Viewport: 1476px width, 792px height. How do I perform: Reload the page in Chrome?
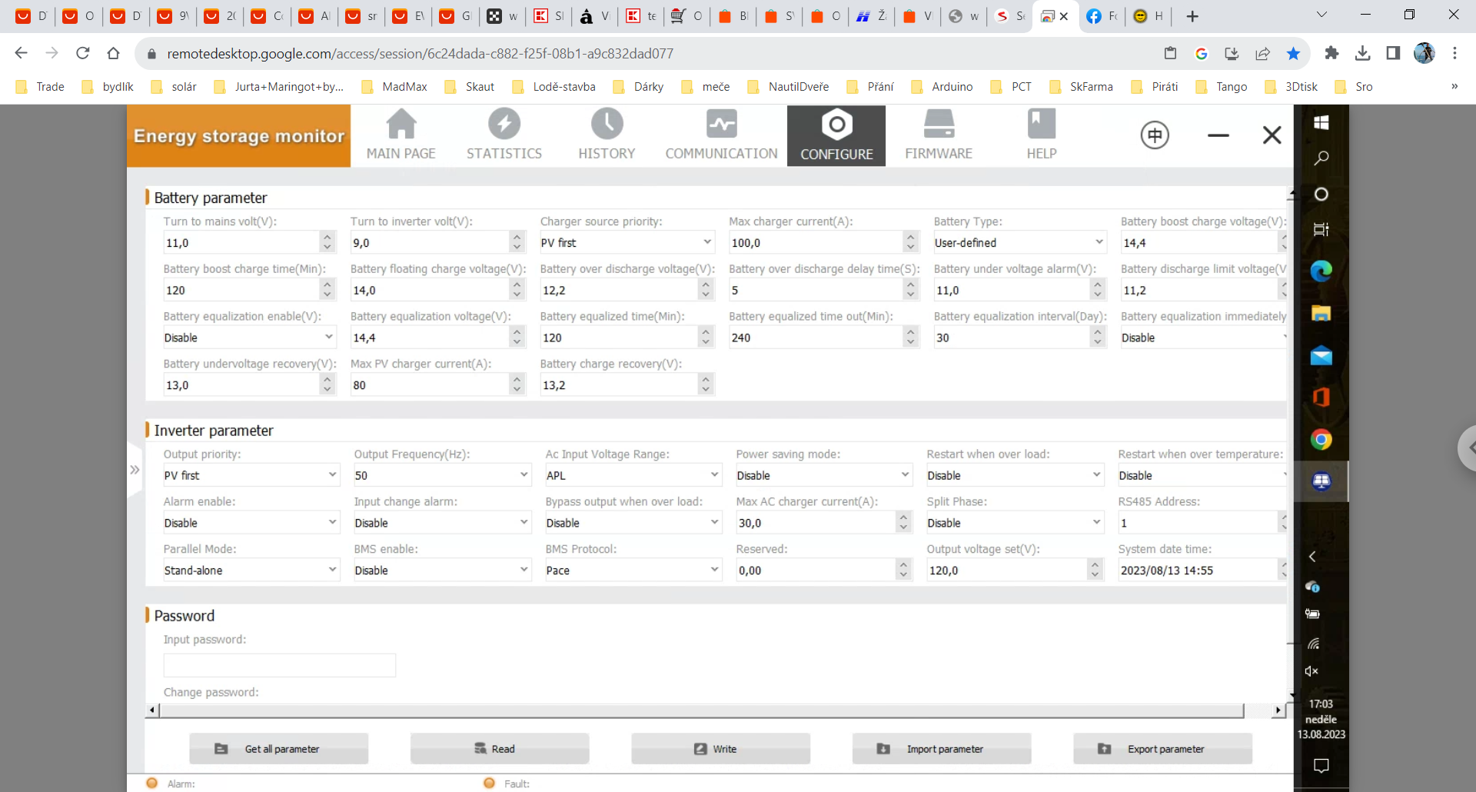click(83, 53)
